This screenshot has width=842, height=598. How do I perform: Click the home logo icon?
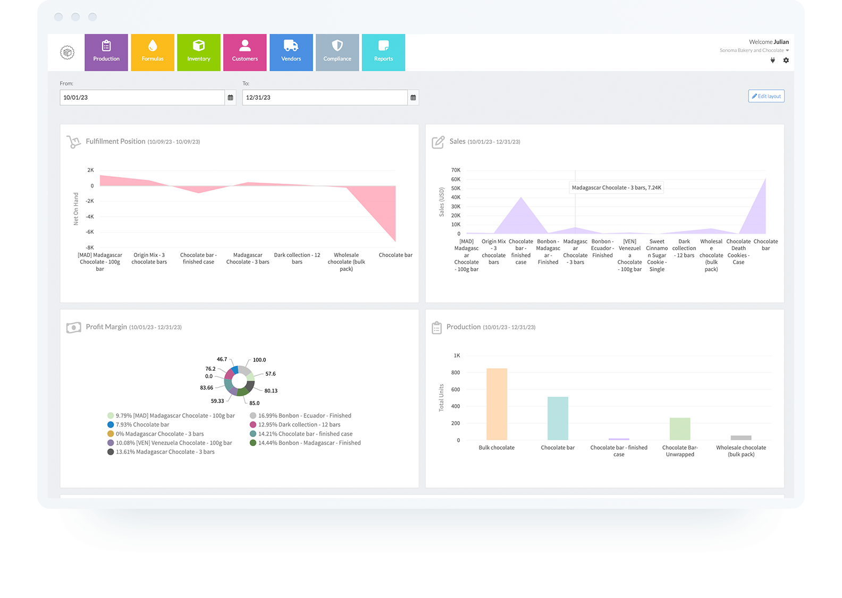[67, 53]
